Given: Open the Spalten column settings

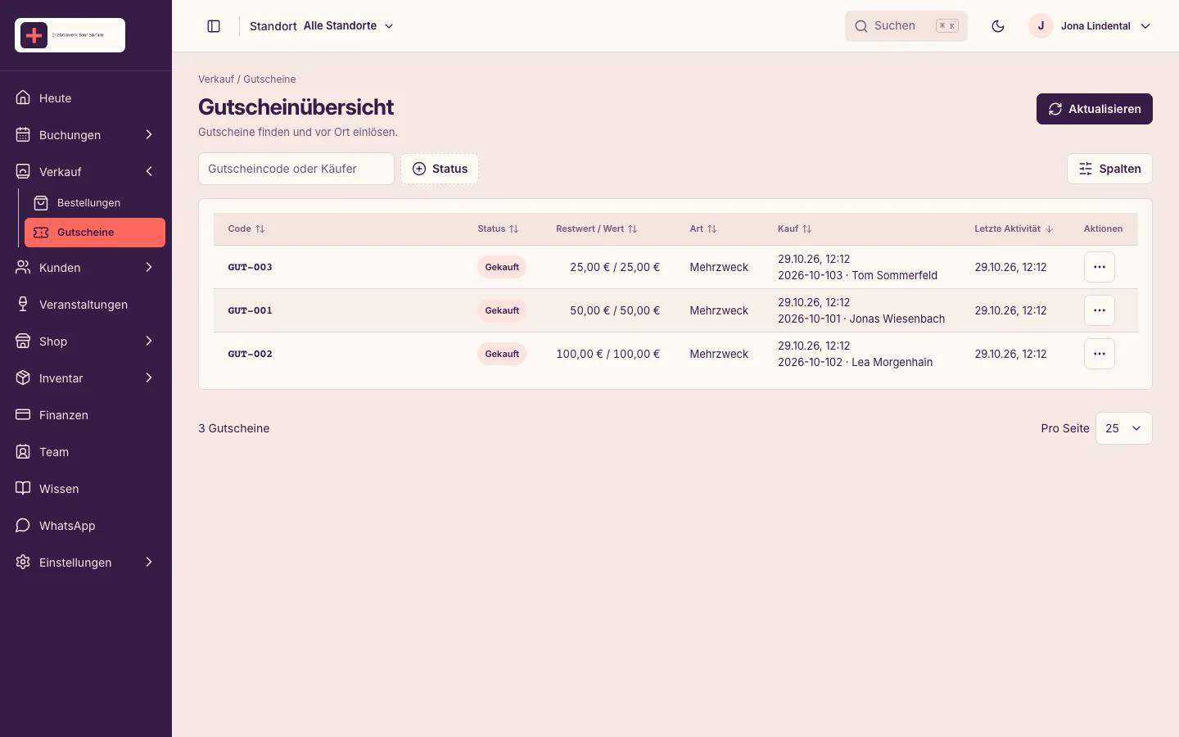Looking at the screenshot, I should point(1109,169).
